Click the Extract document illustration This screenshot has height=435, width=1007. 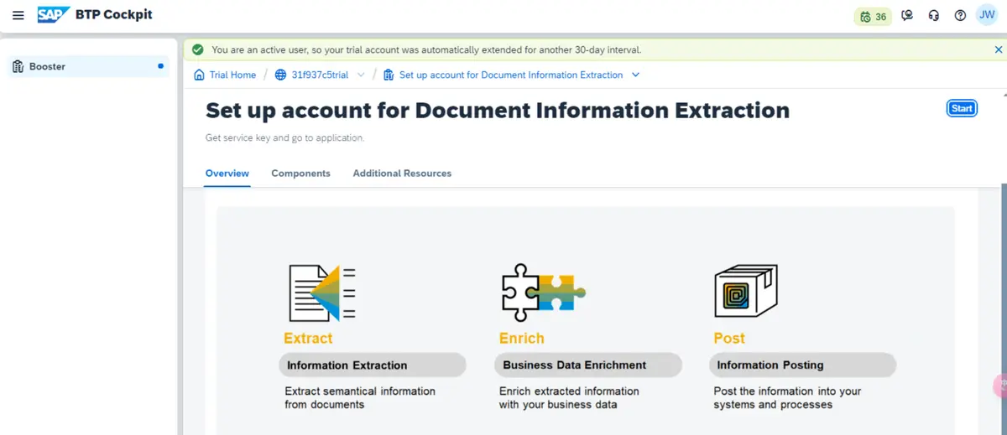[x=322, y=293]
